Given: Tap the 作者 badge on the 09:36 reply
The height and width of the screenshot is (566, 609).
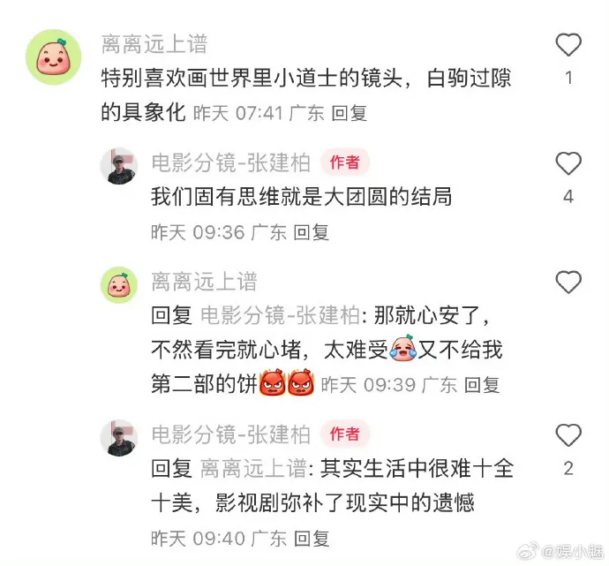Looking at the screenshot, I should coord(345,162).
